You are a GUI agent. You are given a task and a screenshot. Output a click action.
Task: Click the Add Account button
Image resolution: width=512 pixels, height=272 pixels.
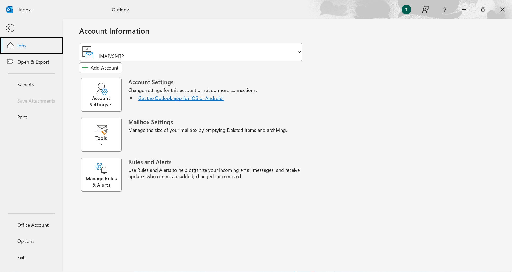[101, 68]
